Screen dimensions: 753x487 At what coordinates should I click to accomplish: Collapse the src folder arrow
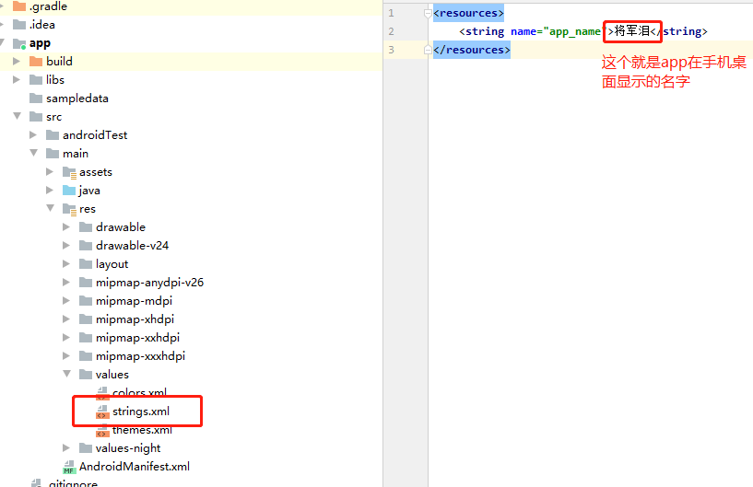tap(18, 116)
